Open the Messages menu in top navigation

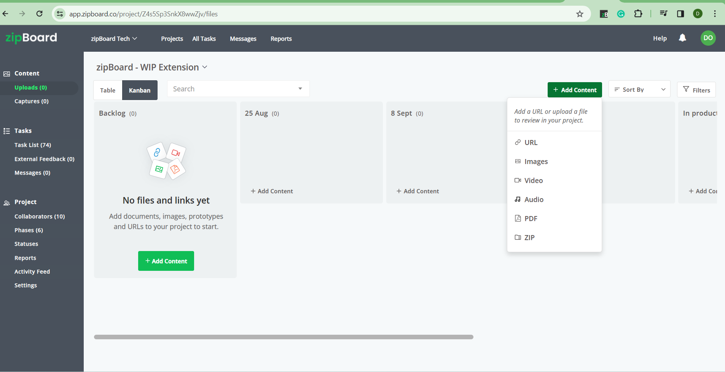pos(243,38)
